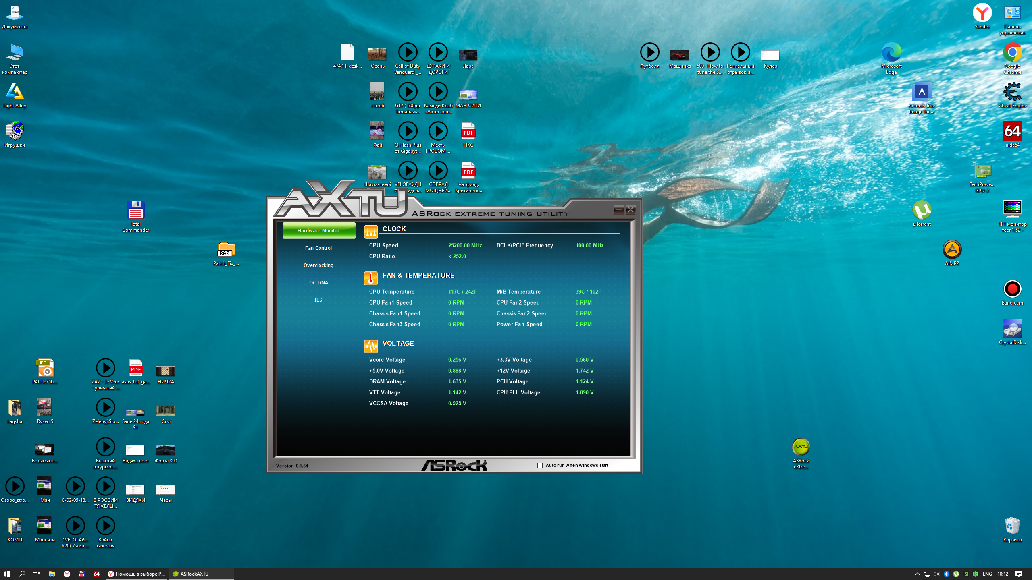Select the OC DNA tab
The width and height of the screenshot is (1032, 580).
tap(318, 282)
